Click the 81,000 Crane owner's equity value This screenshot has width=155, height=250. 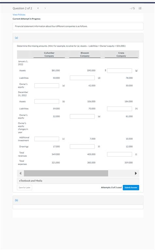(x=129, y=116)
